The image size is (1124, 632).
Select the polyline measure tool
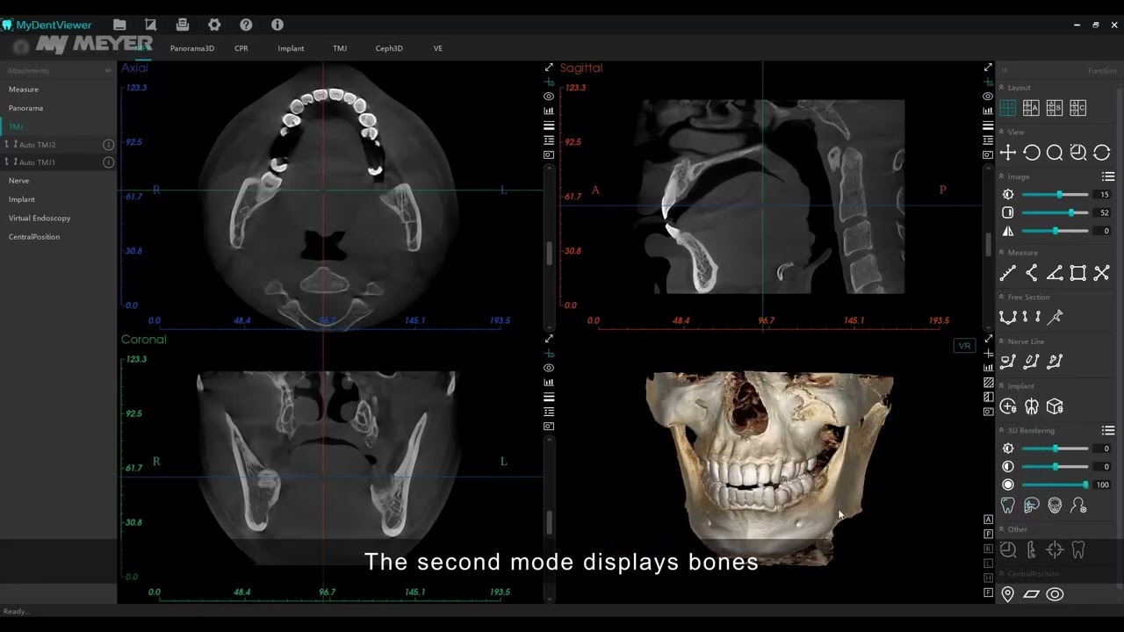[x=1032, y=273]
